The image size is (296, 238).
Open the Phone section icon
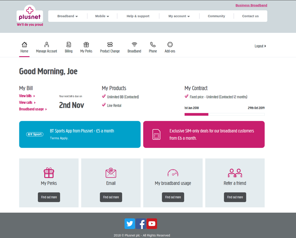[152, 45]
